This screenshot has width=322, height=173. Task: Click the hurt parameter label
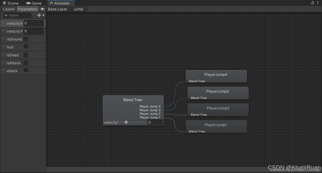click(10, 47)
